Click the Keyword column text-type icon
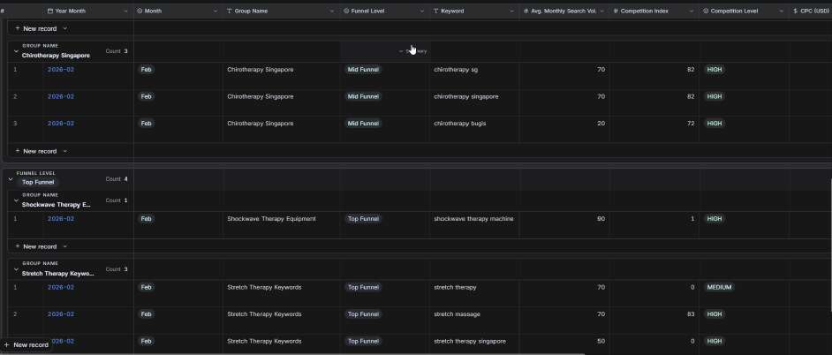 tap(435, 11)
